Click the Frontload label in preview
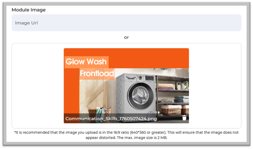The height and width of the screenshot is (149, 253). (x=97, y=73)
